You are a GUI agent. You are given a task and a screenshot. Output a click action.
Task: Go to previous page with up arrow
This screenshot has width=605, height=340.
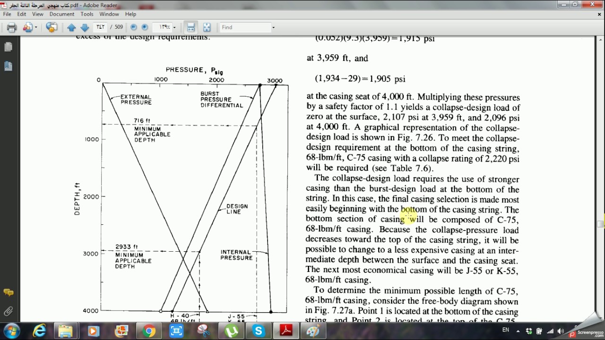[x=71, y=27]
